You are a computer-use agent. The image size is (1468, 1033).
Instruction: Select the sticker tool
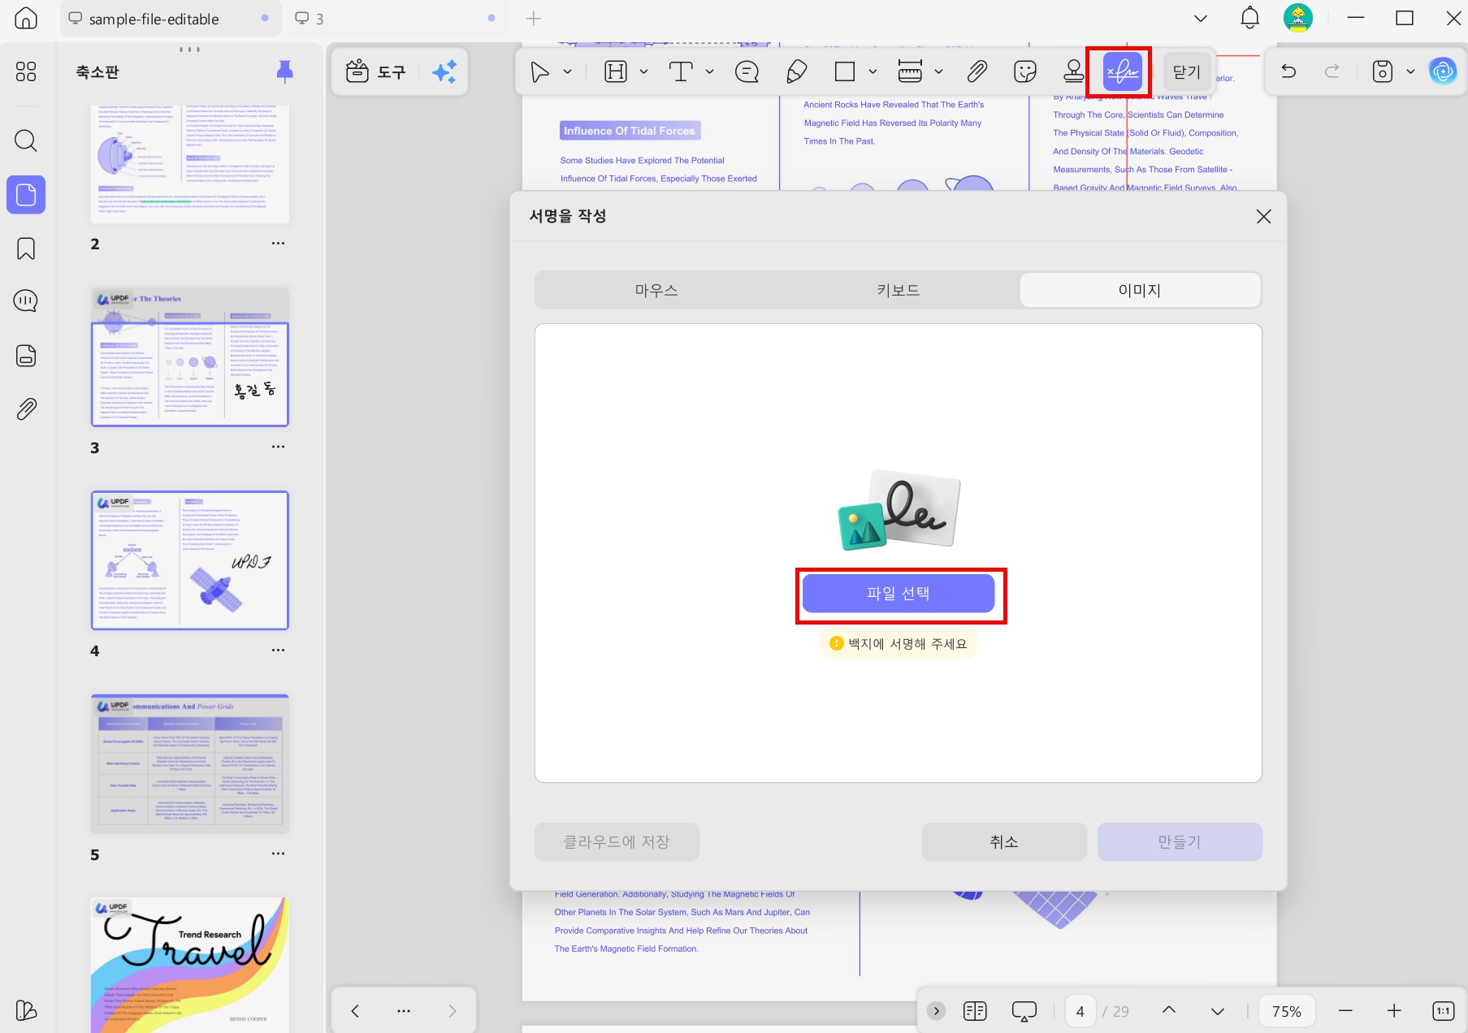coord(1025,71)
